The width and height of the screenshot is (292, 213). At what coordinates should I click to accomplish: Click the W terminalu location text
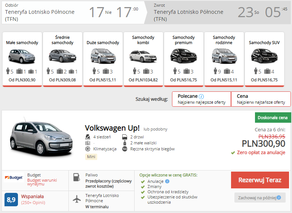[97, 207]
